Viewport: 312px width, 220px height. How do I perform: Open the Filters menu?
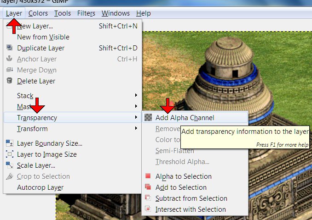(86, 13)
